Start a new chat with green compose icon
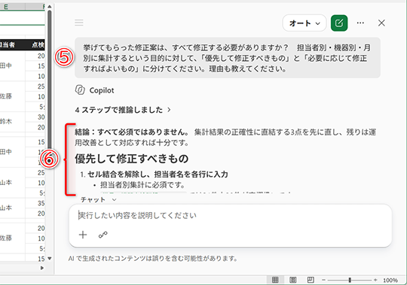This screenshot has width=407, height=285. (339, 23)
